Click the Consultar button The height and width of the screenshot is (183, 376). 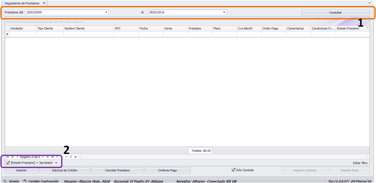335,13
